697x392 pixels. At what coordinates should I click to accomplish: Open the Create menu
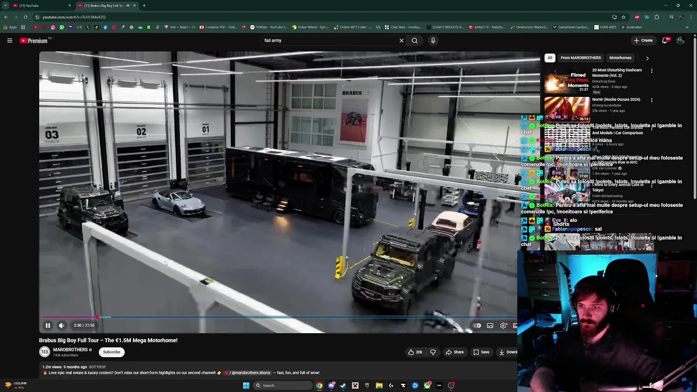(643, 40)
